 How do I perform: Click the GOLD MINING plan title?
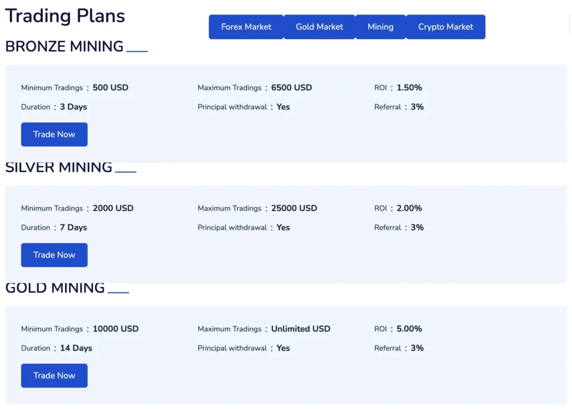[55, 288]
